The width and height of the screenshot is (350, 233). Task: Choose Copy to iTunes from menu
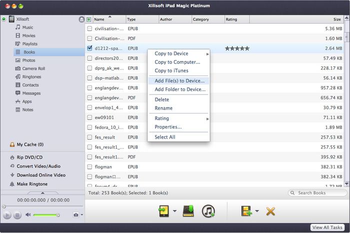pyautogui.click(x=171, y=70)
